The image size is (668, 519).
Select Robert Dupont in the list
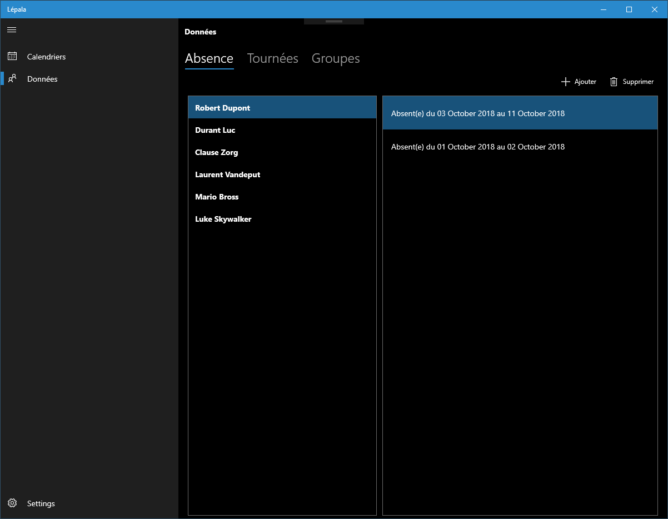282,108
